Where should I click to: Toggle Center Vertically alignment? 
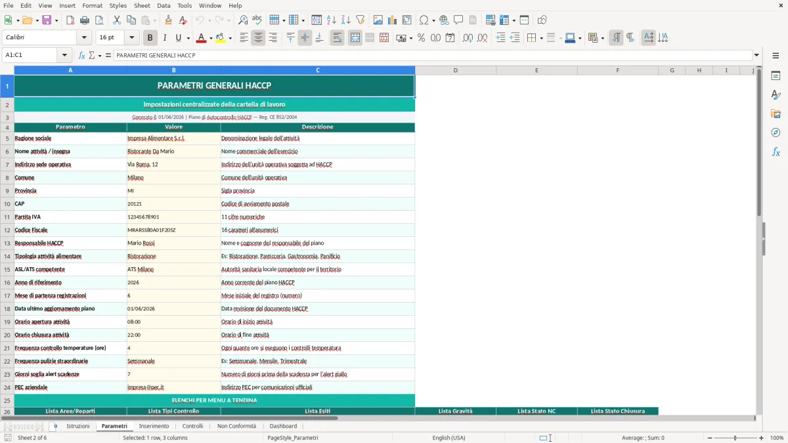click(305, 38)
